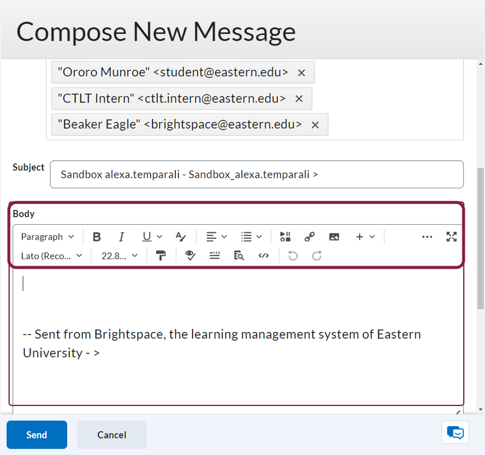Remove recipient CTLT Intern
This screenshot has height=455, width=485.
click(299, 99)
